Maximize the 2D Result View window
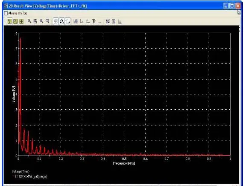 pyautogui.click(x=232, y=6)
